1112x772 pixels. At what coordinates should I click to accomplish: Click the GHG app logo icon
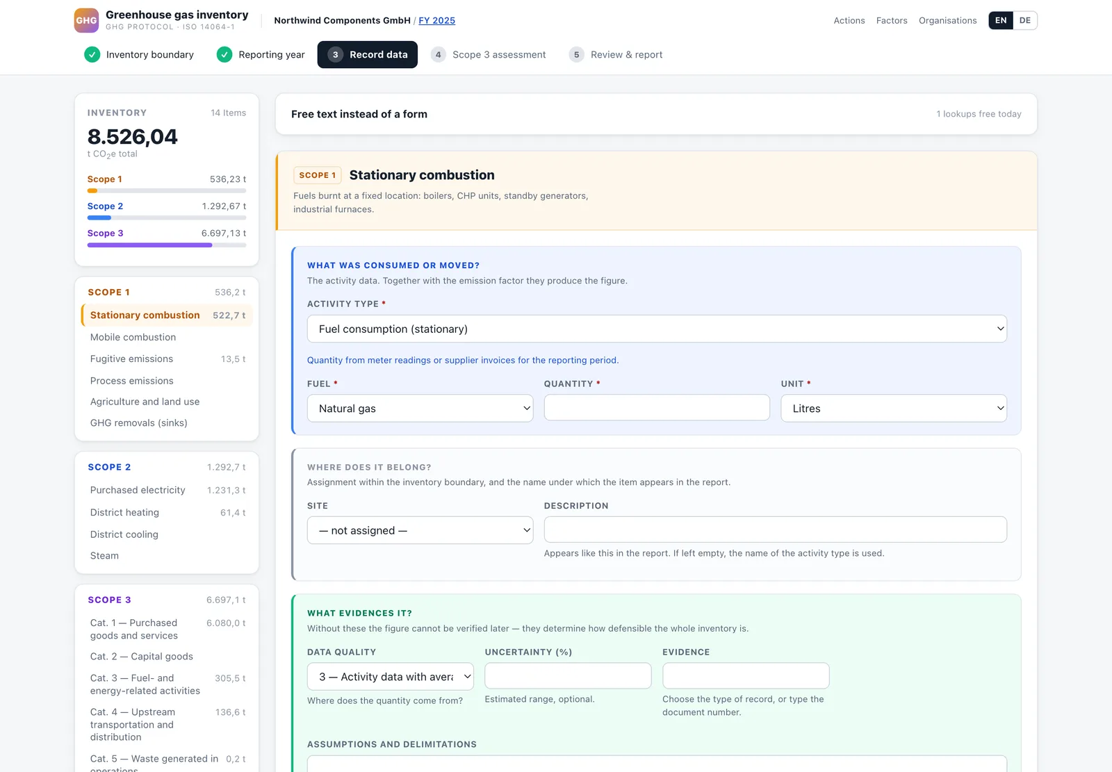point(86,20)
